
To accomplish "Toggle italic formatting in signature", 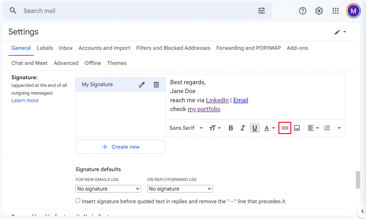I will (243, 128).
